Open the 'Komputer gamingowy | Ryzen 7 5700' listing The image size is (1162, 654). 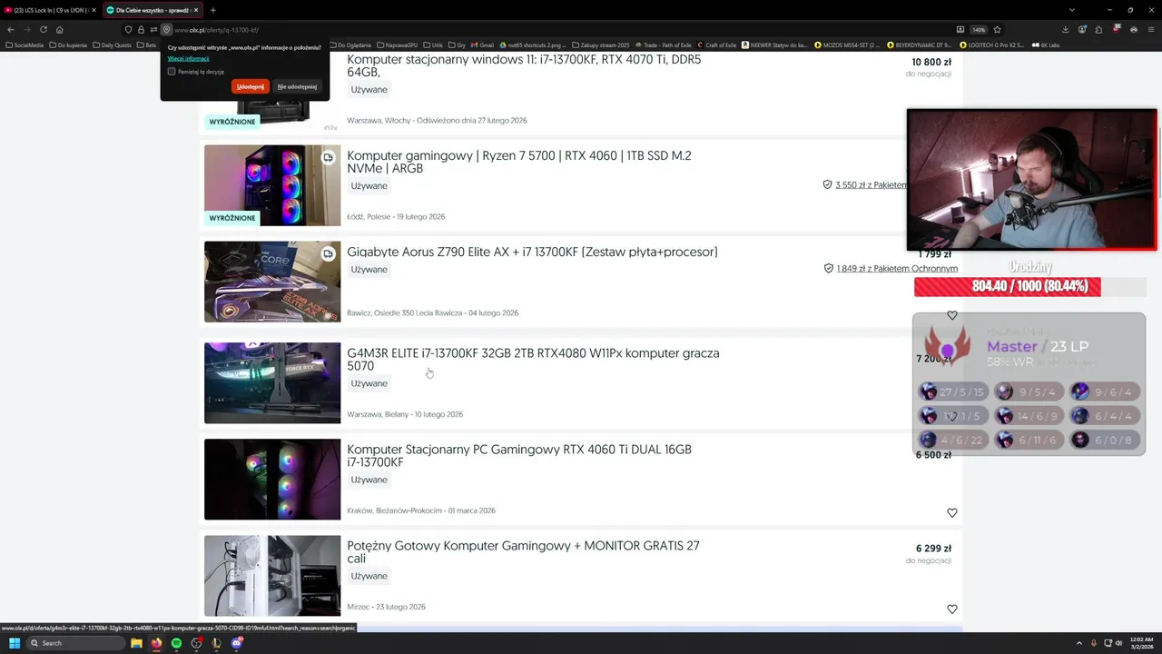pyautogui.click(x=519, y=162)
